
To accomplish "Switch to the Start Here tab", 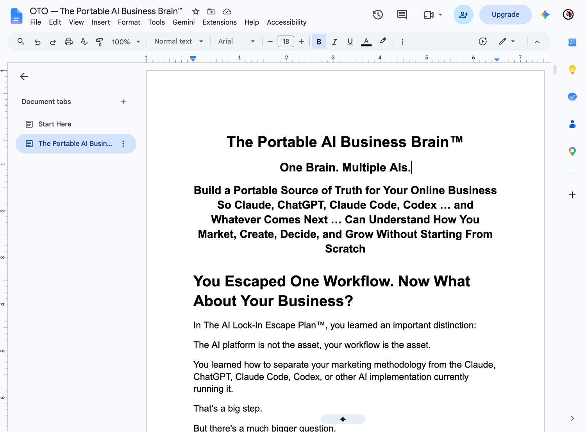I will click(x=55, y=124).
